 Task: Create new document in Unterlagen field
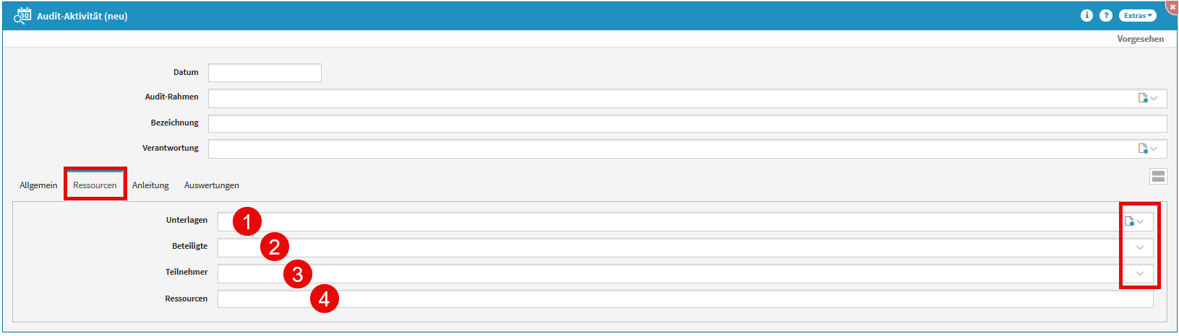(x=1129, y=221)
